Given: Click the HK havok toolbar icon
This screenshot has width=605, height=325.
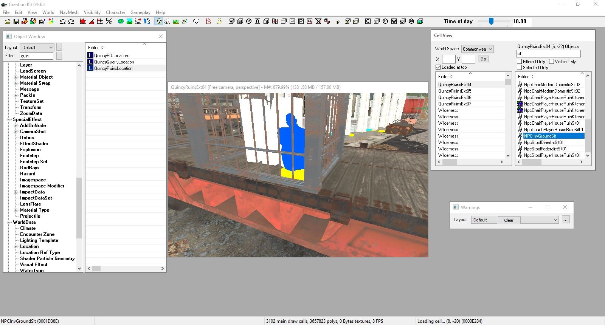Looking at the screenshot, I should [x=138, y=22].
